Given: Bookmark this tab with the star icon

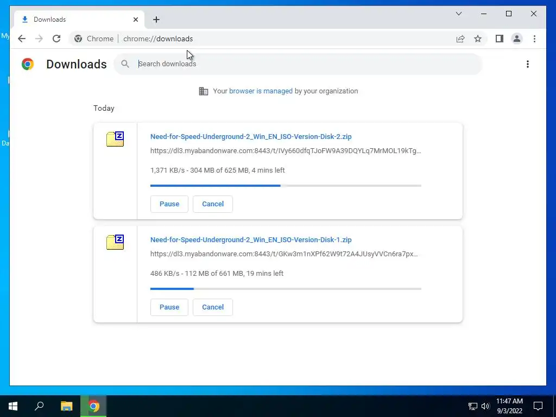Looking at the screenshot, I should tap(478, 39).
